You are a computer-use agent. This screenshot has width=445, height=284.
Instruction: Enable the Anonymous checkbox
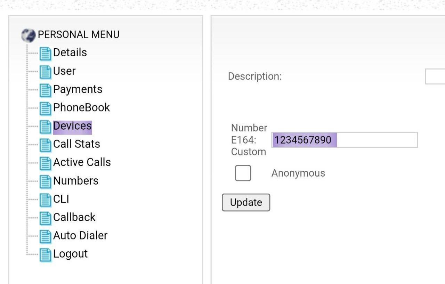tap(243, 173)
